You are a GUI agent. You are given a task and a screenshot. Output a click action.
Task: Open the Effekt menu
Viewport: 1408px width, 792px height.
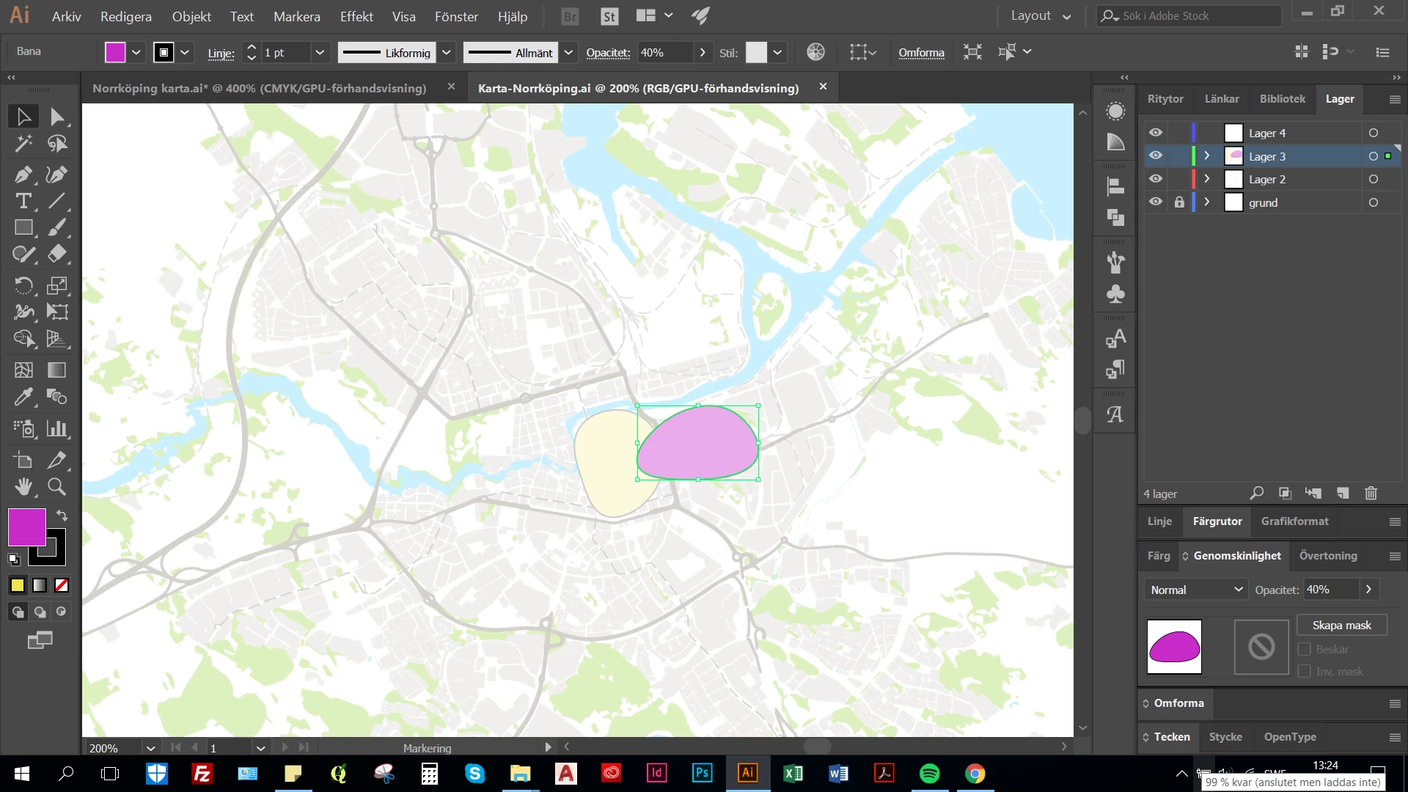pos(356,16)
